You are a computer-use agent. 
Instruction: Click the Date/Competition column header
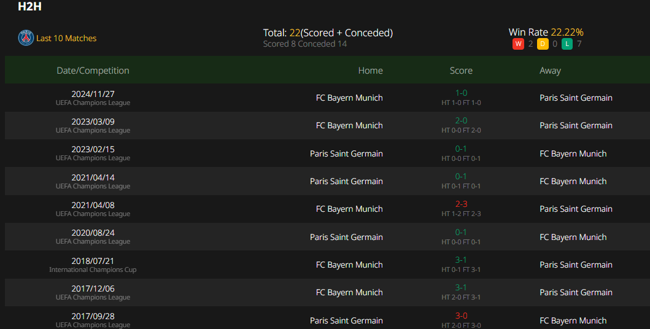[x=93, y=71]
